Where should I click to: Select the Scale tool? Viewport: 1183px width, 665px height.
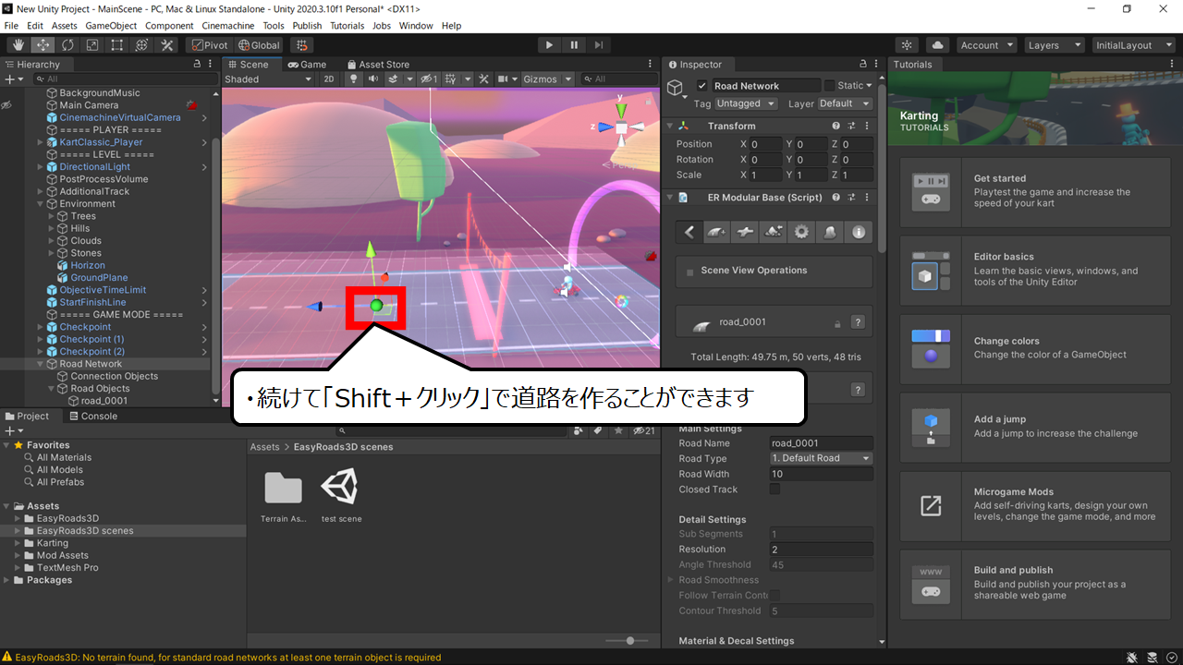coord(93,44)
